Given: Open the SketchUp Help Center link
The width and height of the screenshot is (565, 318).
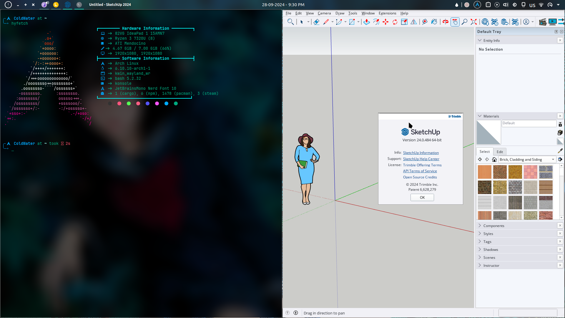Looking at the screenshot, I should click(421, 159).
